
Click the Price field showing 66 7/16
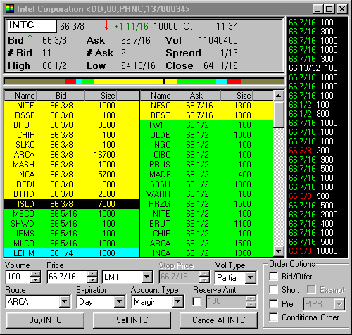tap(68, 277)
